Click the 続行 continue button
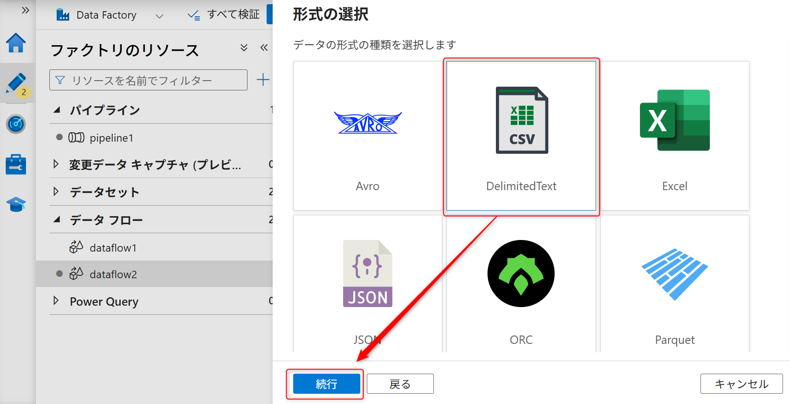Image resolution: width=790 pixels, height=404 pixels. (x=326, y=384)
